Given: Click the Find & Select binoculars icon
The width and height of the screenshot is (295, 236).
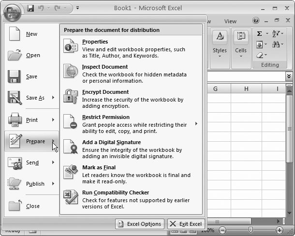Looking at the screenshot, I should point(277,44).
